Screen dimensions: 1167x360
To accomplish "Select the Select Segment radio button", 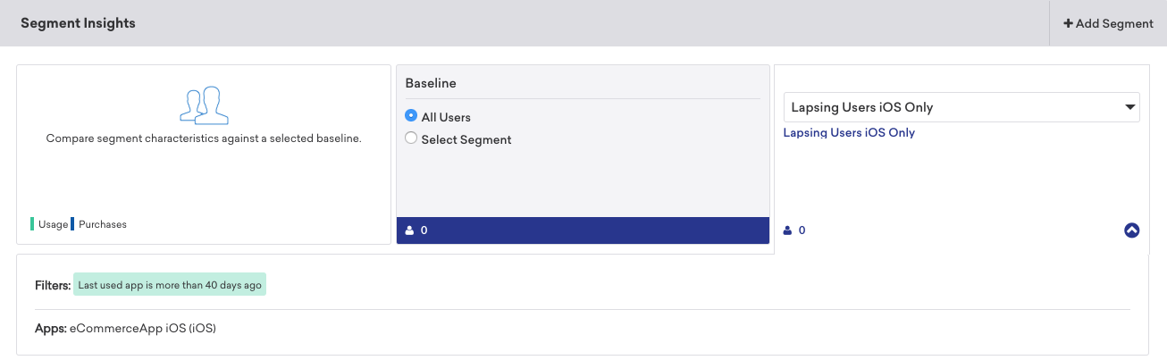I will (x=411, y=138).
